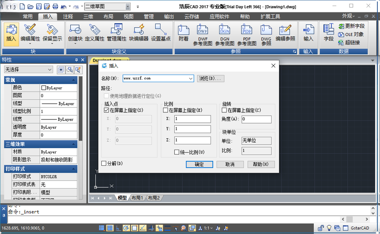Toggle ortho mode in status bar
The height and width of the screenshot is (234, 380).
[118, 228]
